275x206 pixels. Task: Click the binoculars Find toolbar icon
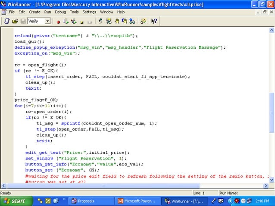pyautogui.click(x=132, y=21)
